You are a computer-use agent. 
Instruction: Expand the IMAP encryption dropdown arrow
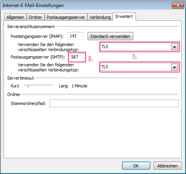(174, 47)
